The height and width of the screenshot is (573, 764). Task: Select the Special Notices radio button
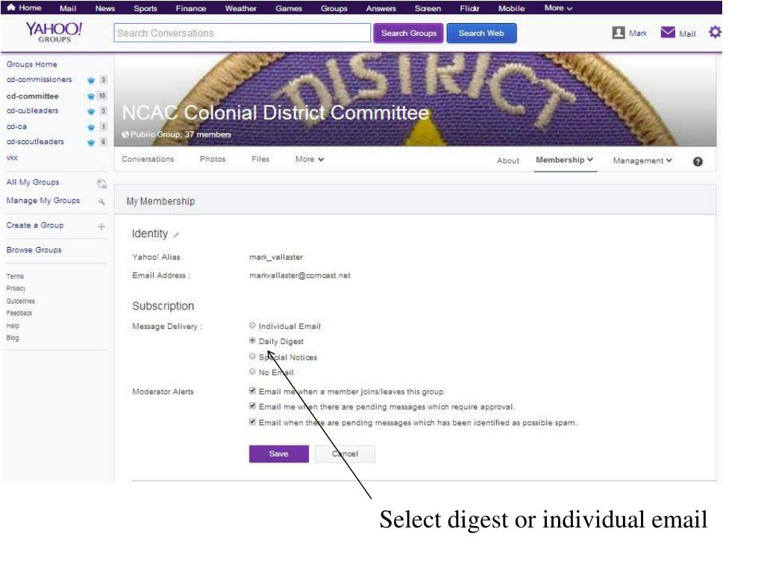[252, 356]
